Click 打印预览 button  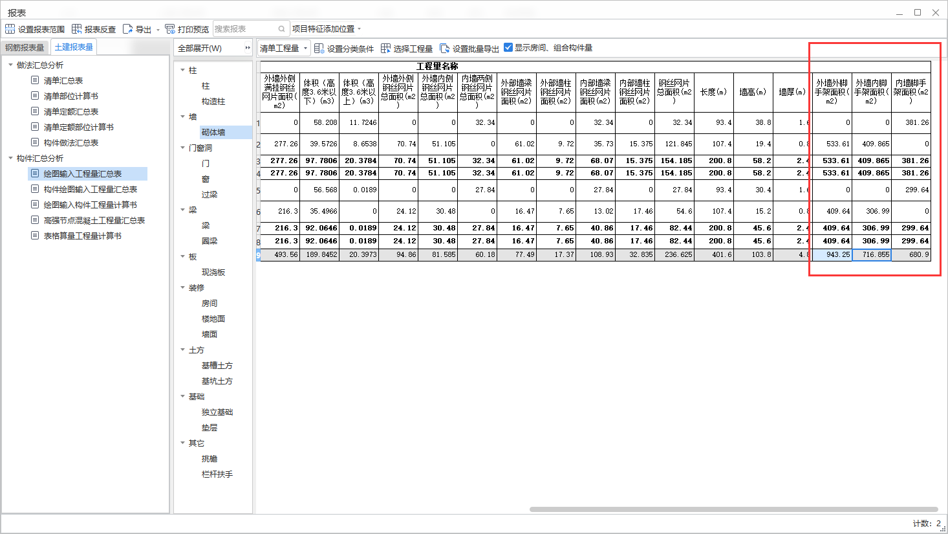[187, 29]
